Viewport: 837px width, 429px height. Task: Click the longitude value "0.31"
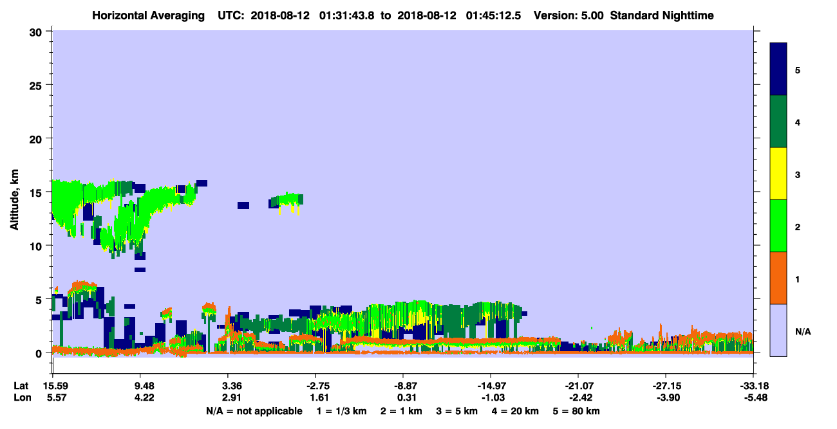pyautogui.click(x=408, y=397)
